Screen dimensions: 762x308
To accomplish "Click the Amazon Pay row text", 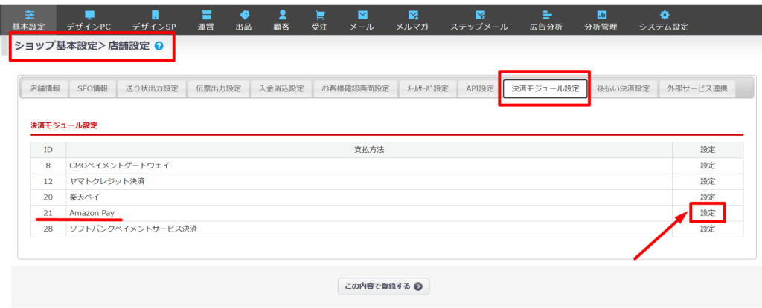I will pos(92,213).
